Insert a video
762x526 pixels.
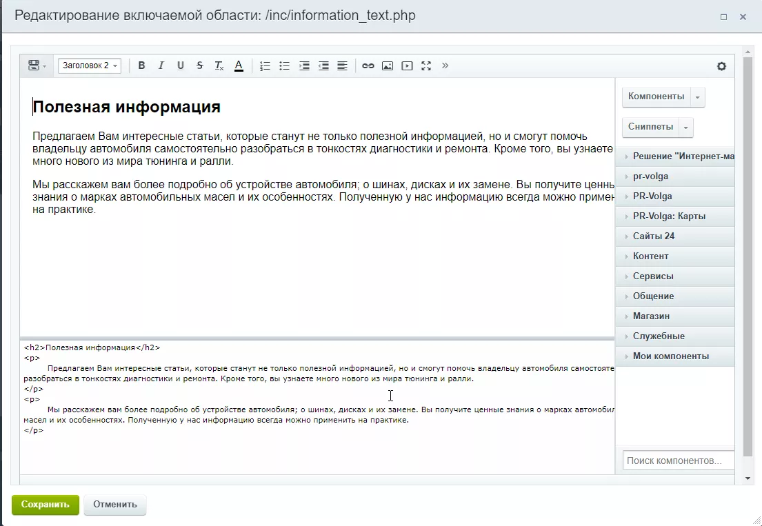point(407,65)
